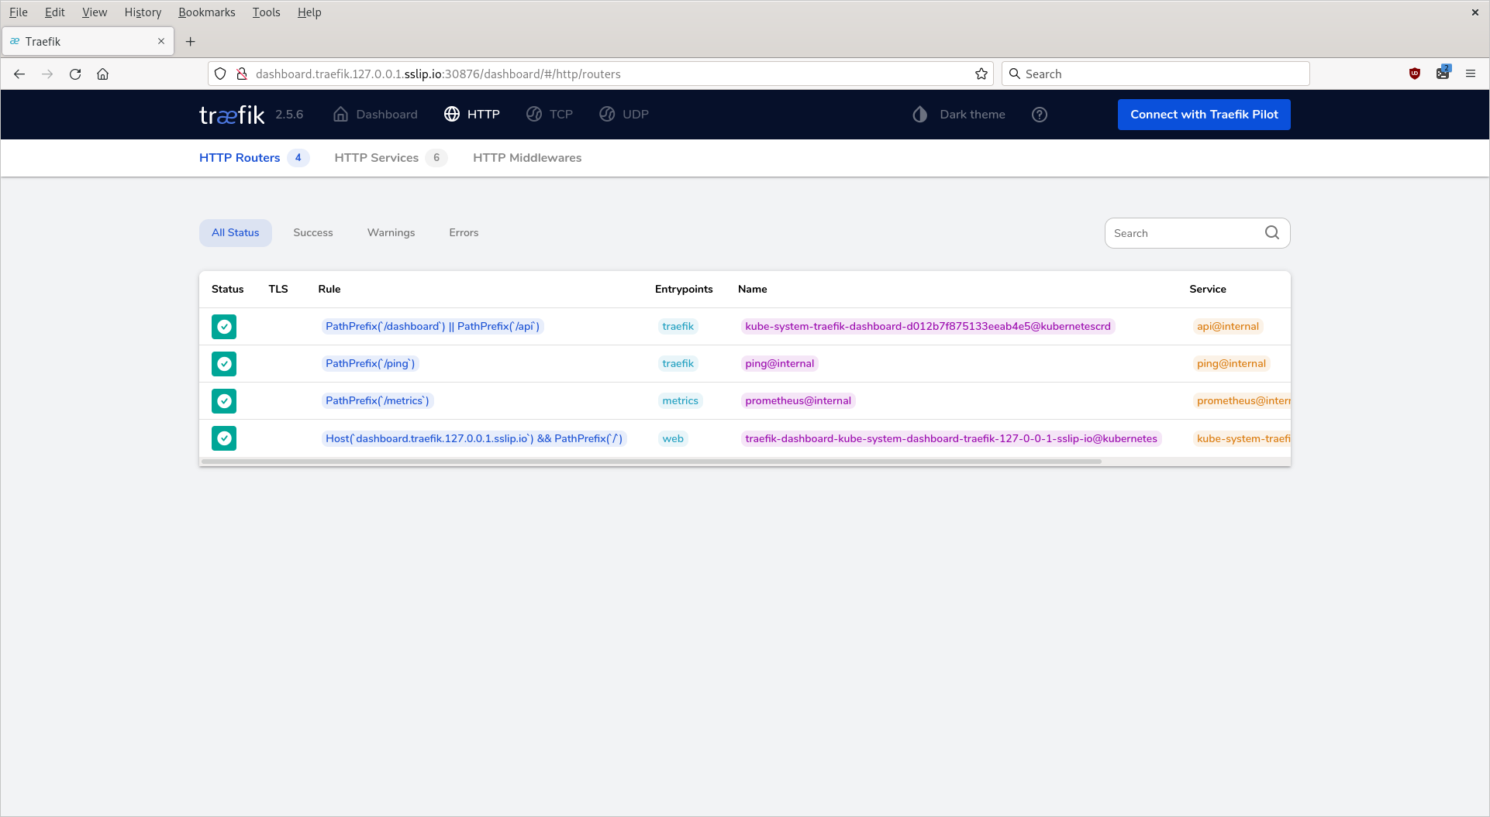1490x817 pixels.
Task: Click the table horizontal scrollbar
Action: click(x=651, y=462)
